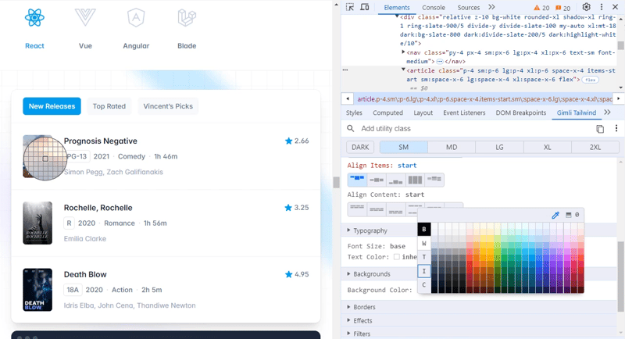Switch to the Console tab
This screenshot has height=339, width=625.
[434, 7]
